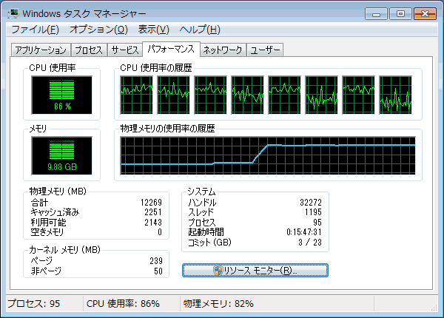Click the Task Manager title bar icon
This screenshot has width=444, height=318.
click(x=13, y=13)
